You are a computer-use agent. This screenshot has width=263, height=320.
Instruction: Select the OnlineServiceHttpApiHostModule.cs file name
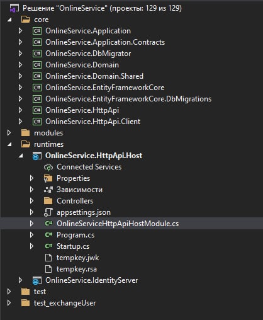118,224
